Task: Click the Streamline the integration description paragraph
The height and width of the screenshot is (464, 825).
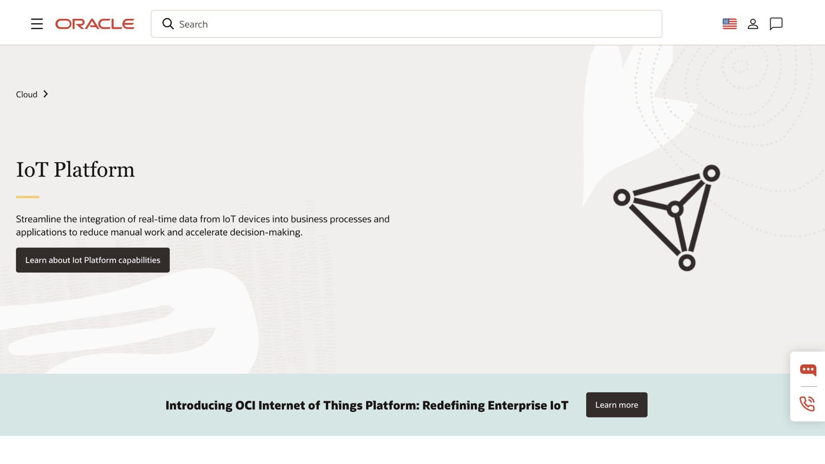Action: [x=203, y=226]
